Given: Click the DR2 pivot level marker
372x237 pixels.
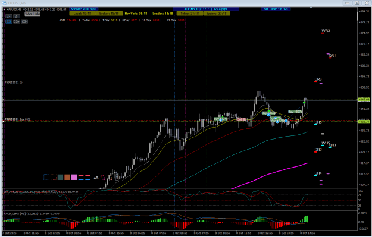Looking at the screenshot, I should tap(318, 150).
